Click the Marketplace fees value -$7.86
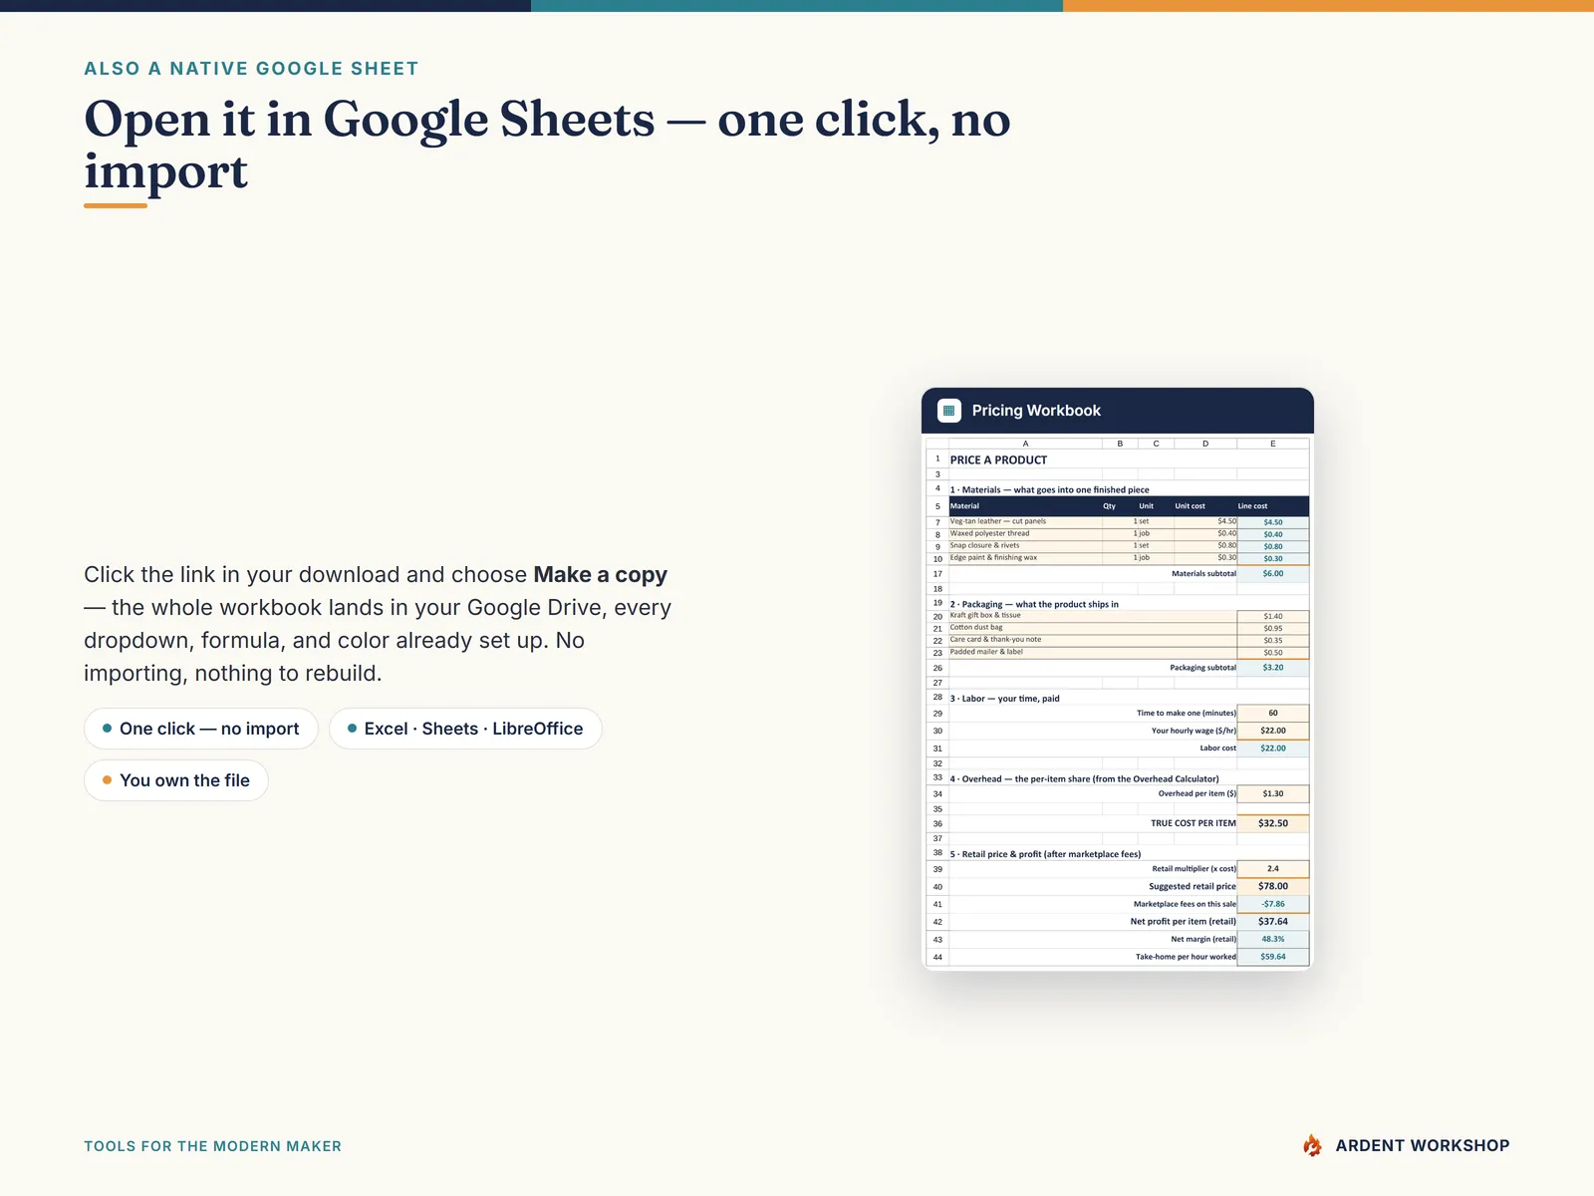Viewport: 1594px width, 1196px height. point(1272,904)
